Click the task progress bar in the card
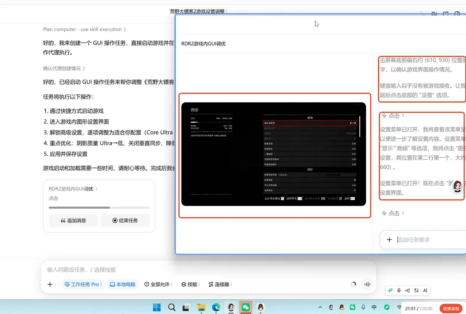This screenshot has height=314, width=466. tap(99, 207)
